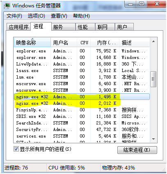Click the process list scrollbar thumb

tap(153, 79)
